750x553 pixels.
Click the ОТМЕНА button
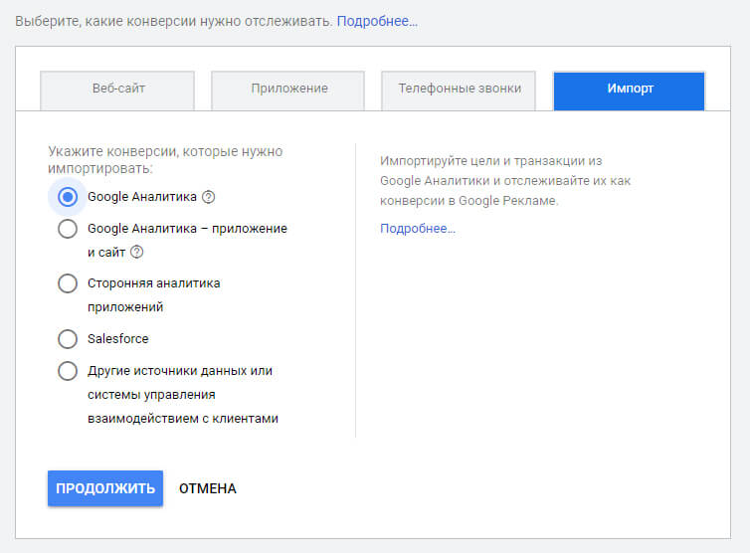[x=207, y=488]
